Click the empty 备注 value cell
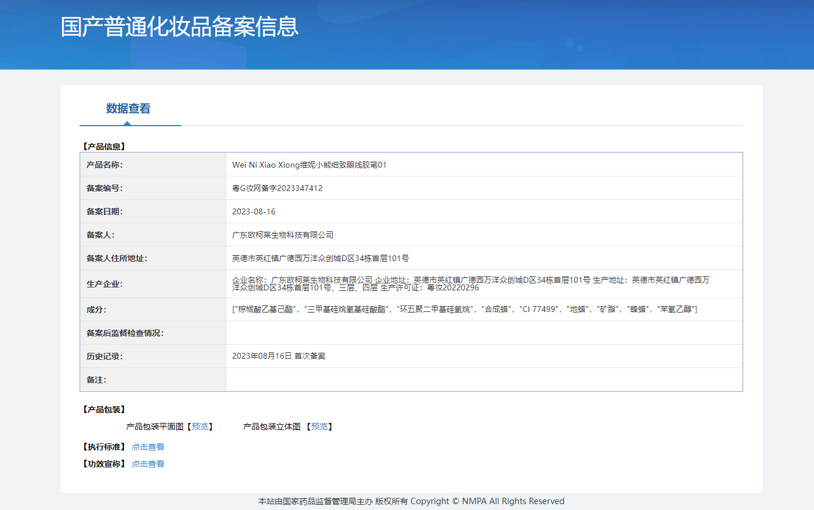The width and height of the screenshot is (814, 510). (x=484, y=380)
